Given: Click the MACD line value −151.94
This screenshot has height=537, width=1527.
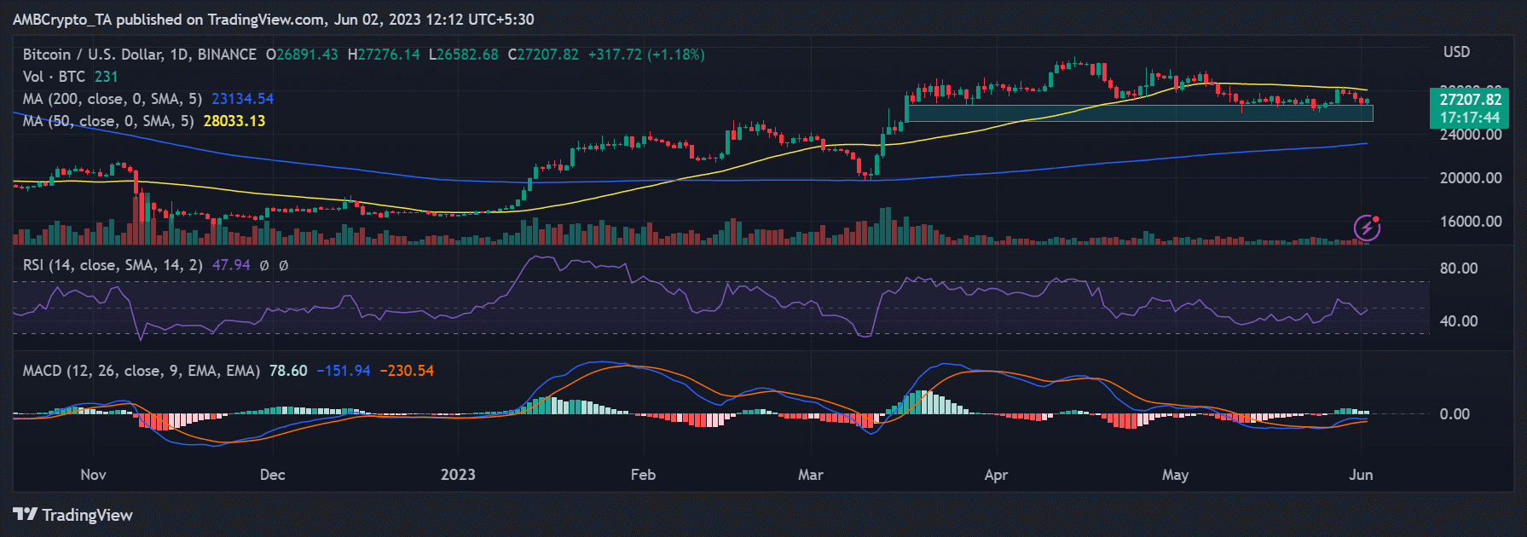Looking at the screenshot, I should [x=344, y=371].
